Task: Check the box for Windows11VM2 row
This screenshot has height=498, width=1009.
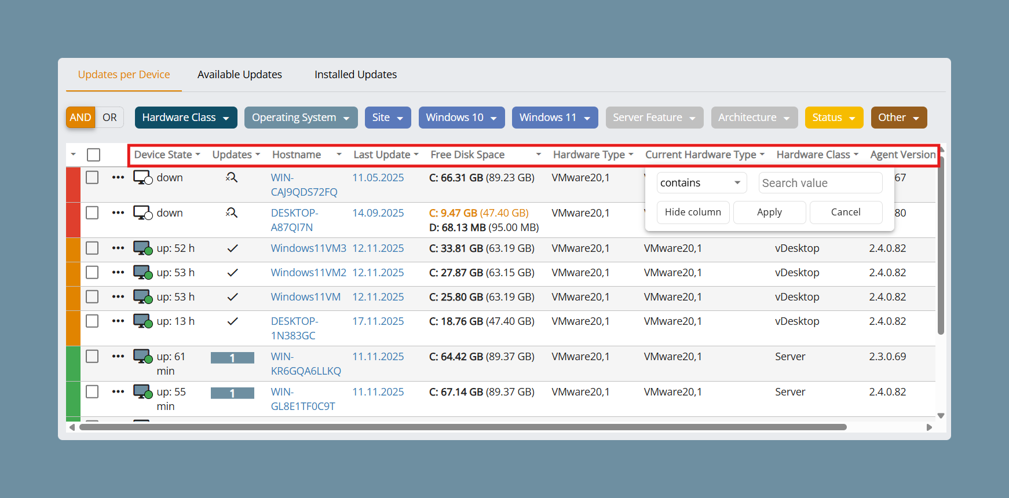Action: 92,272
